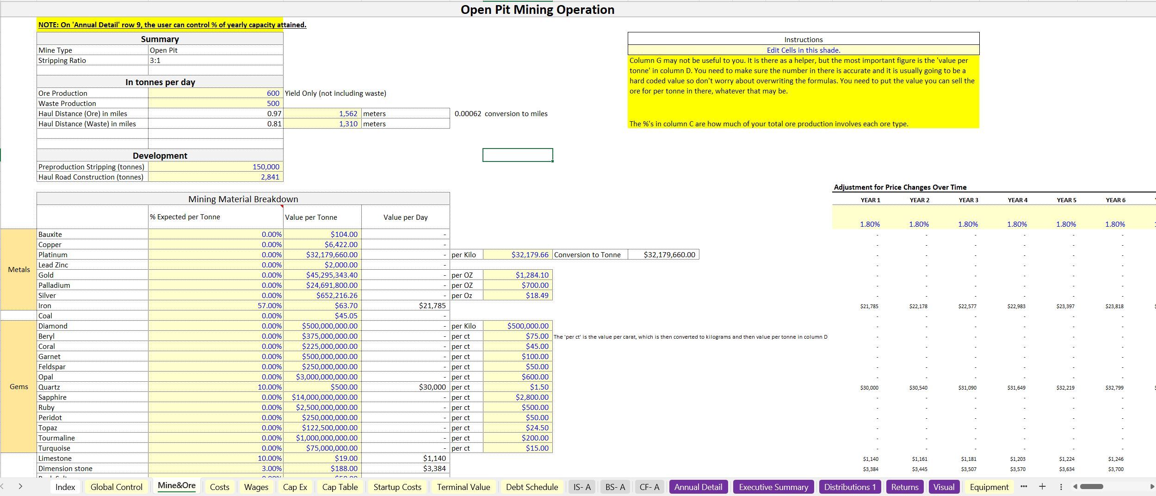The image size is (1156, 496).
Task: Switch to the Cap Table sheet
Action: [x=340, y=487]
